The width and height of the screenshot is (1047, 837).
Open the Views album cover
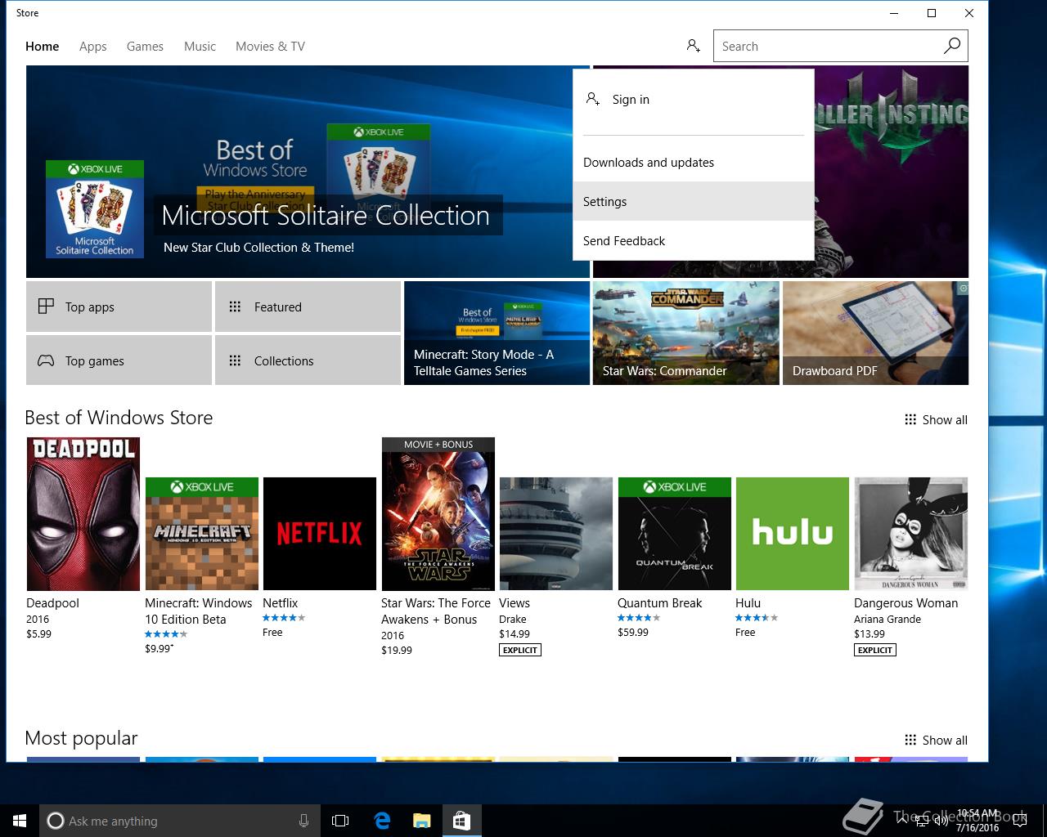pyautogui.click(x=556, y=534)
